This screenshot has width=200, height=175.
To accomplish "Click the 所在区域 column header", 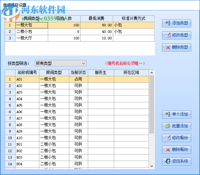I will (x=131, y=73).
